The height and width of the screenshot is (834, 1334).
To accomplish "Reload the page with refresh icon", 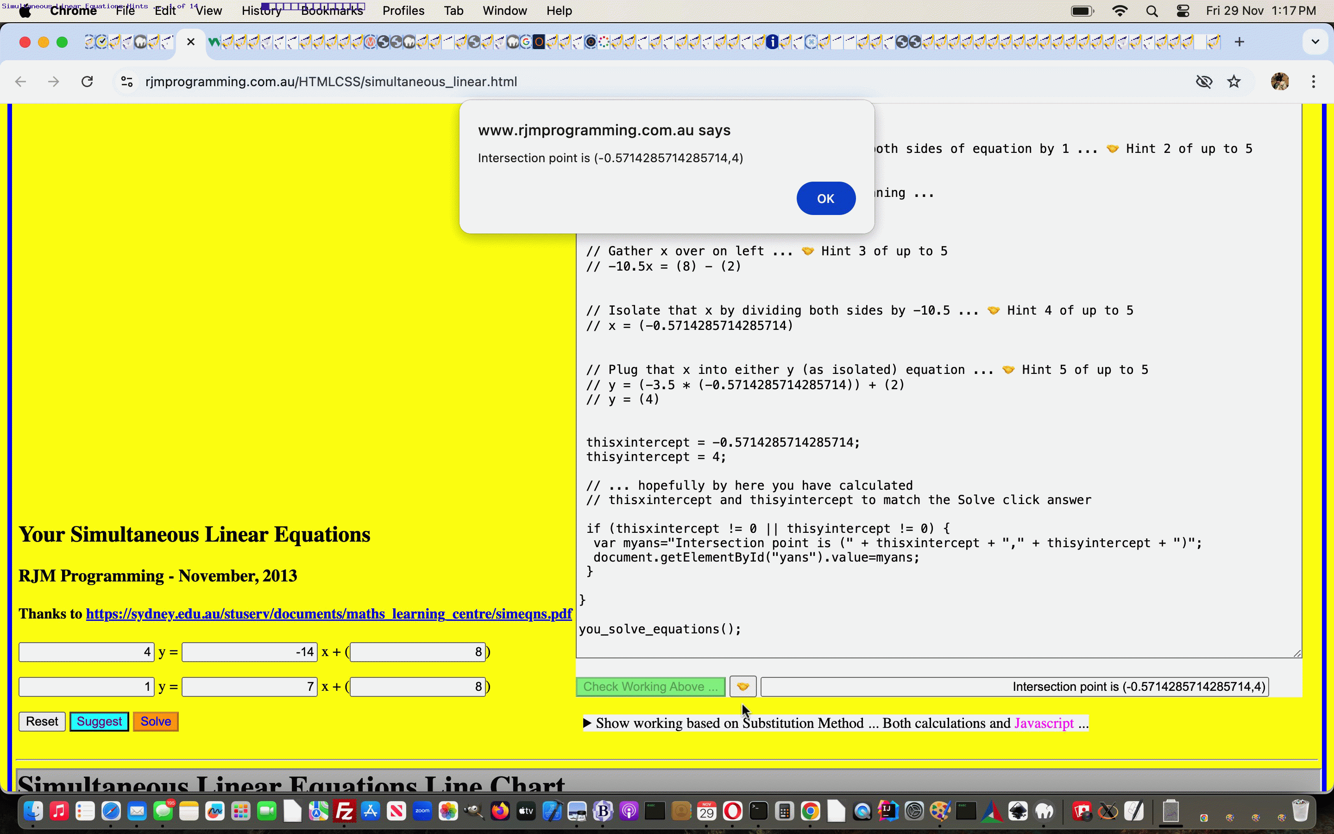I will coord(87,82).
